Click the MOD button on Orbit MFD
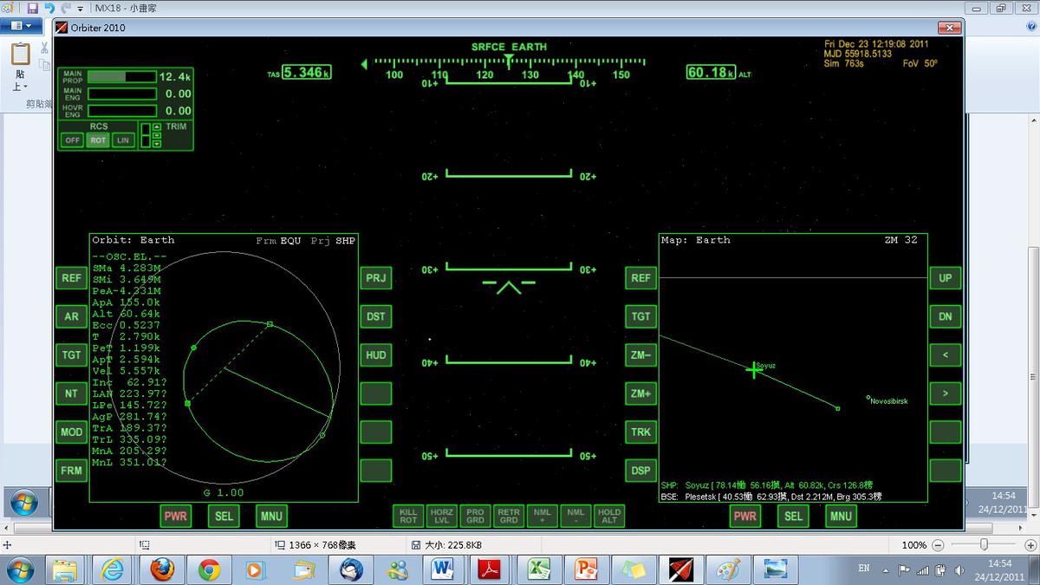The image size is (1040, 585). [x=71, y=432]
